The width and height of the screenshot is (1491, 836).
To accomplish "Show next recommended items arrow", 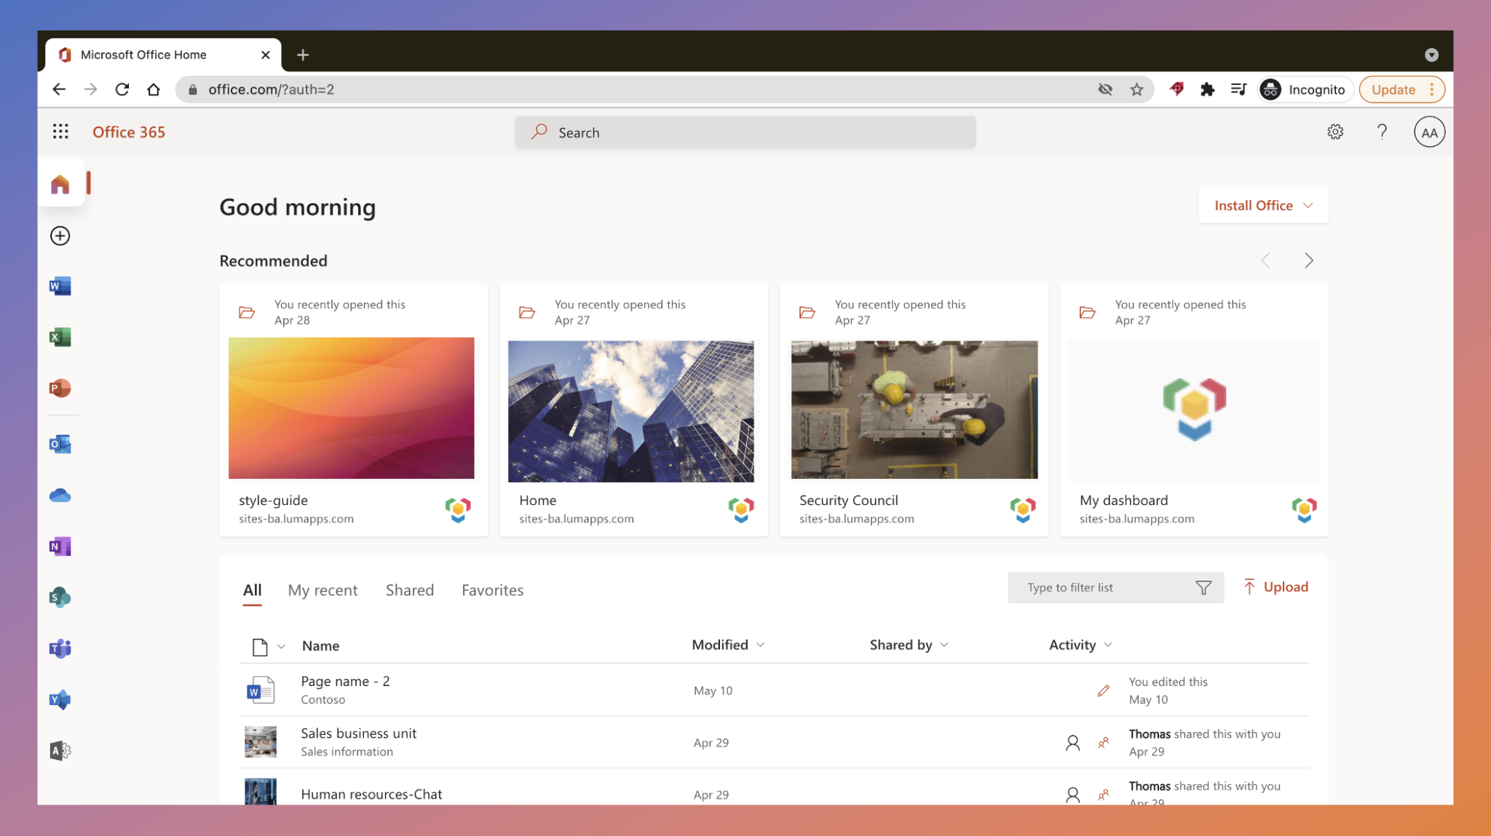I will click(1308, 260).
